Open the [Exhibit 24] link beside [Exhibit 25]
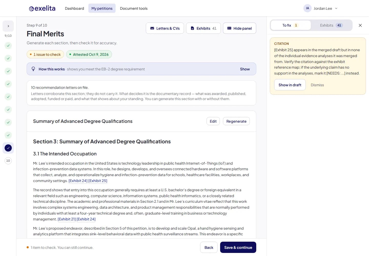 pyautogui.click(x=78, y=181)
